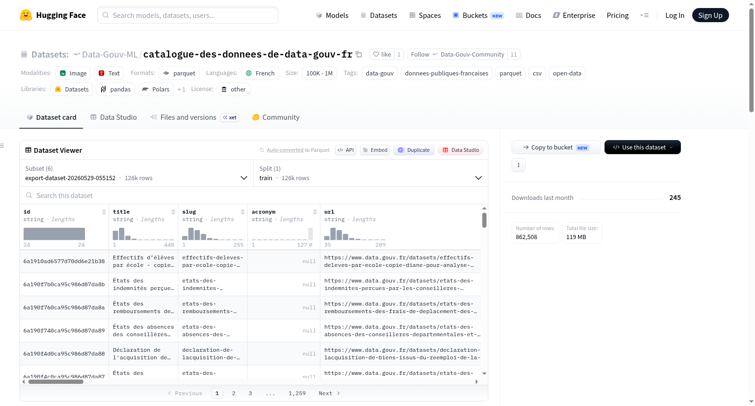The width and height of the screenshot is (755, 406).
Task: Go to page 2 of results
Action: pyautogui.click(x=234, y=393)
